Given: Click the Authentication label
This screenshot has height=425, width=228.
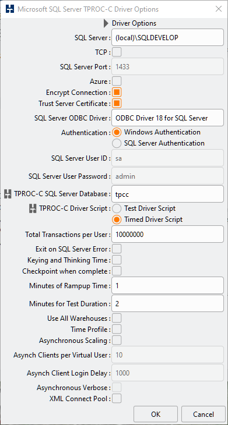Looking at the screenshot, I should (86, 133).
